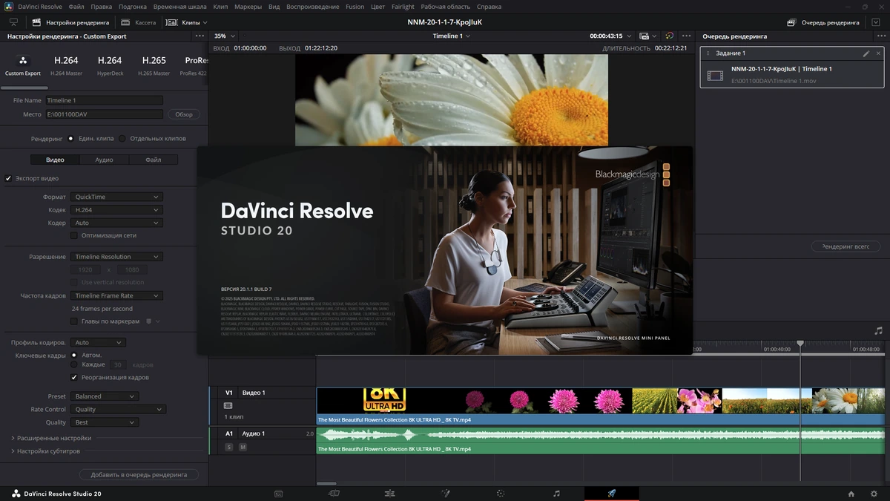The height and width of the screenshot is (501, 890).
Task: Open the Fairlight page music-note icon
Action: click(x=556, y=493)
